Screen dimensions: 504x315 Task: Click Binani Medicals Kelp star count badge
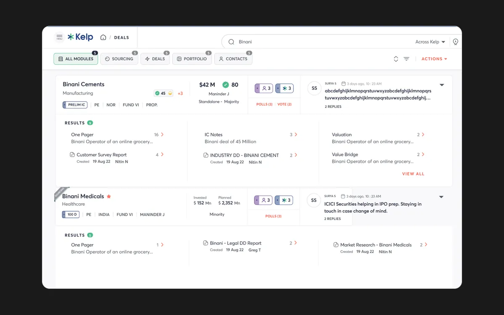[284, 200]
